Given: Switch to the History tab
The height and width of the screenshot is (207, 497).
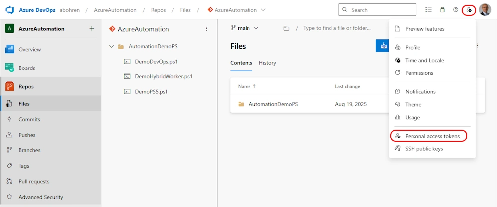Looking at the screenshot, I should point(267,63).
